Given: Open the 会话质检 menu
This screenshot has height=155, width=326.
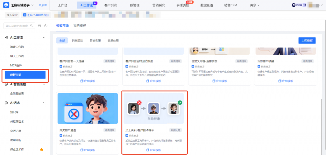Looking at the screenshot, I should coord(183,5).
